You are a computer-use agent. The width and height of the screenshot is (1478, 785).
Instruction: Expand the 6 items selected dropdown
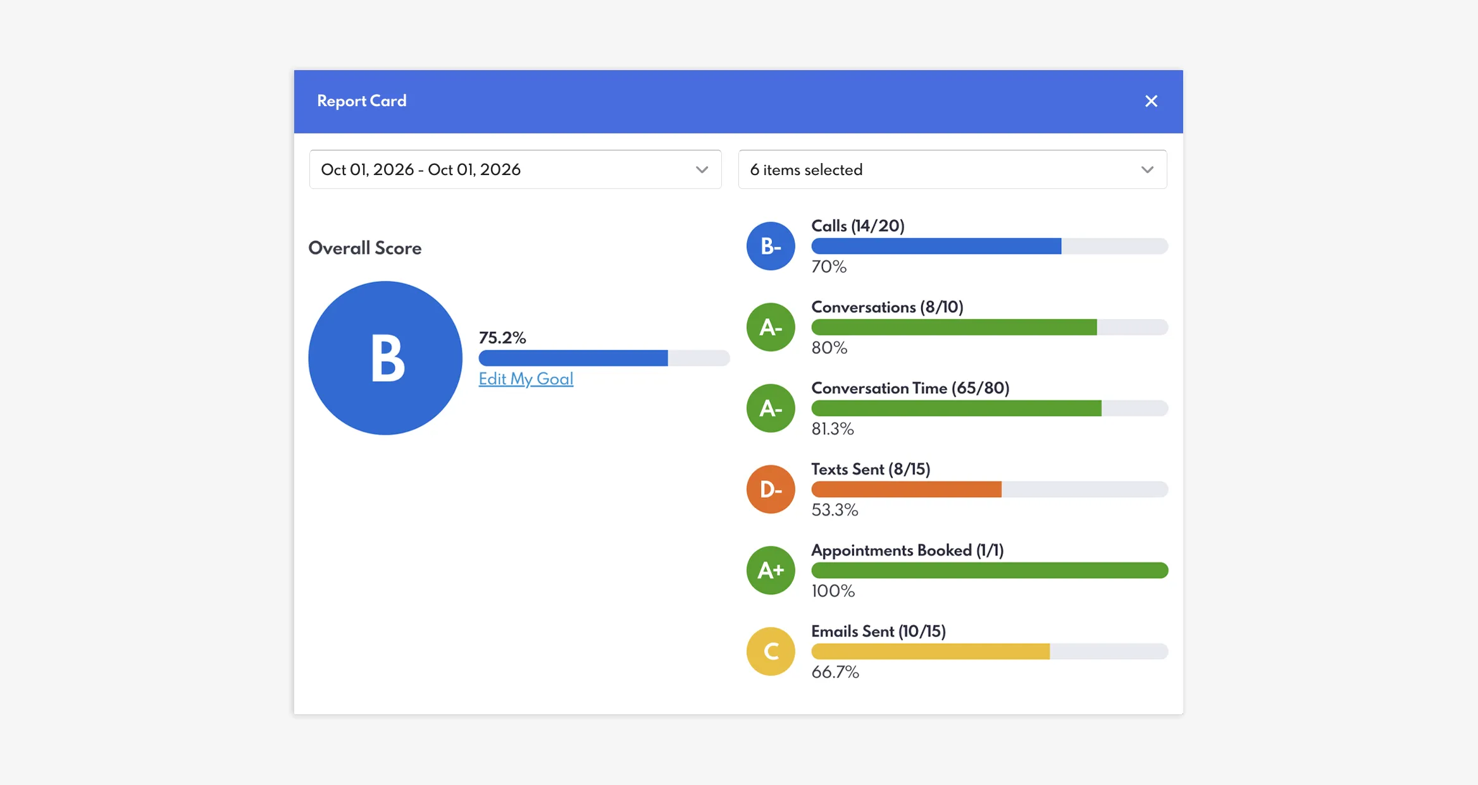[952, 169]
